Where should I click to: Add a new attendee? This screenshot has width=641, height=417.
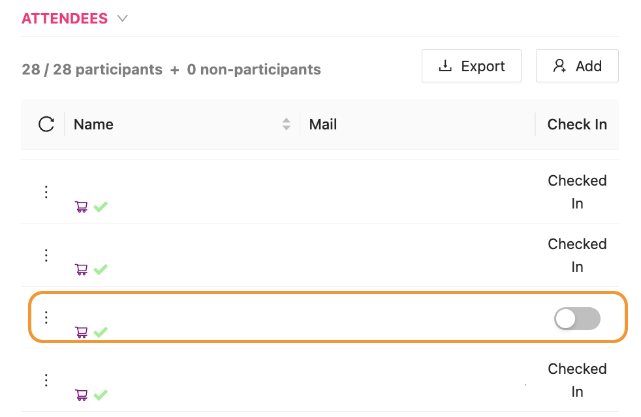577,66
